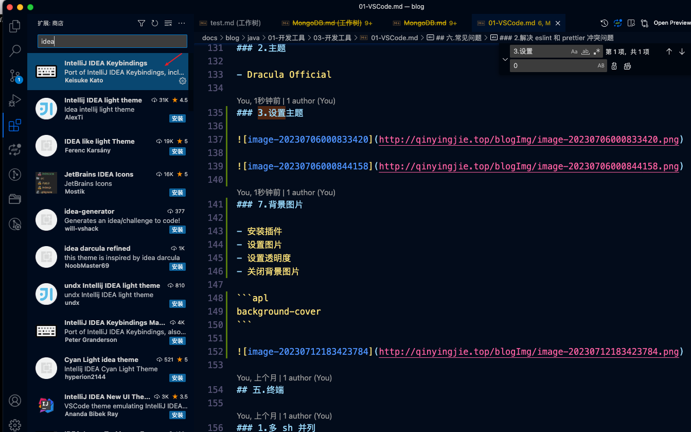Viewport: 691px width, 432px height.
Task: Open the Accounts icon in activity bar
Action: 15,401
